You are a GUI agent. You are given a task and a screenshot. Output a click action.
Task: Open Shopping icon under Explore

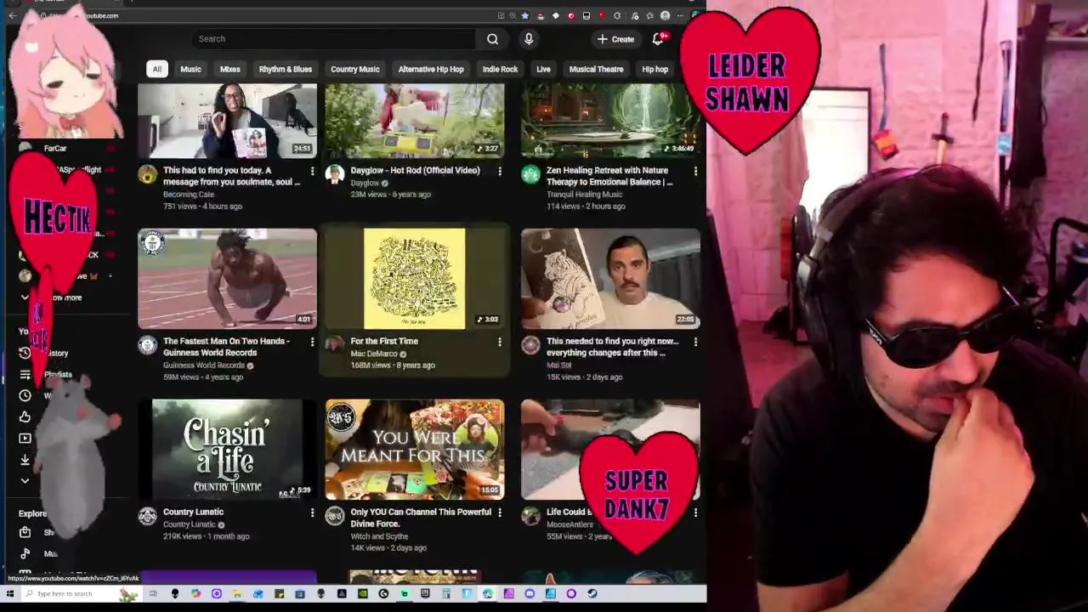[x=25, y=532]
